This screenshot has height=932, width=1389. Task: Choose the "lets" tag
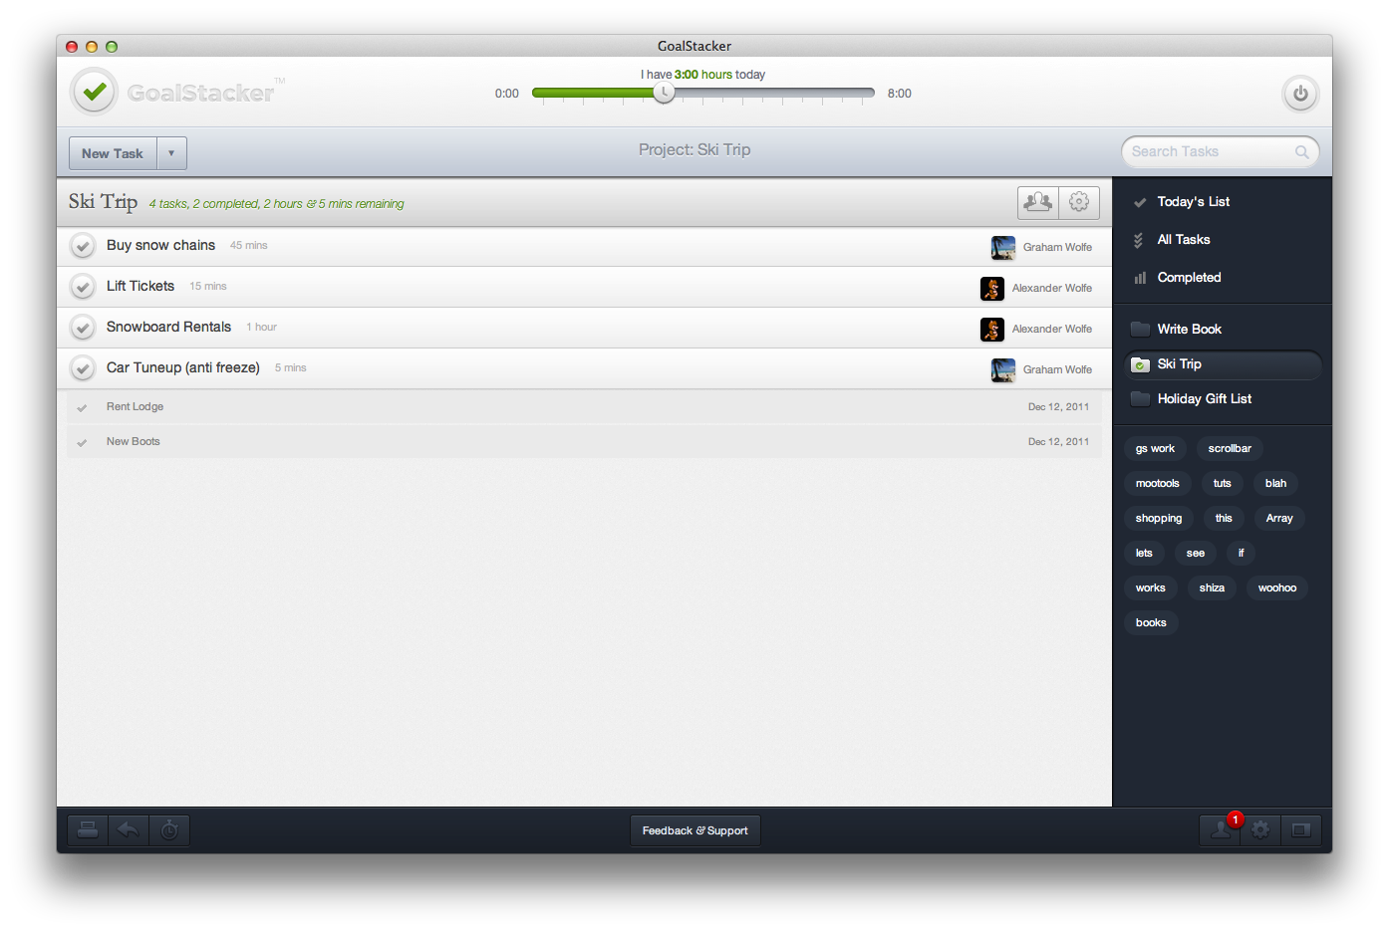tap(1144, 553)
